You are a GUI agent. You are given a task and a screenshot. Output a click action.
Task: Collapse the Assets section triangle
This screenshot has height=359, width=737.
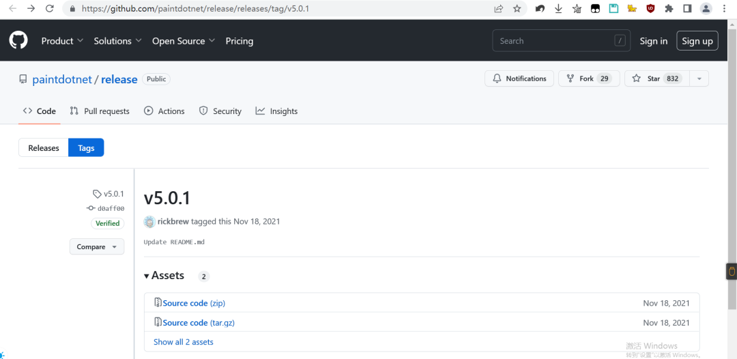coord(147,276)
